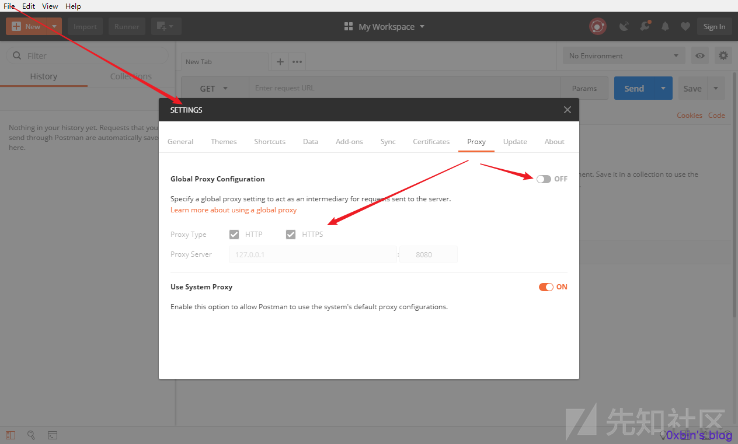Click the Global Proxy Configuration heading
Viewport: 738px width, 444px height.
217,179
